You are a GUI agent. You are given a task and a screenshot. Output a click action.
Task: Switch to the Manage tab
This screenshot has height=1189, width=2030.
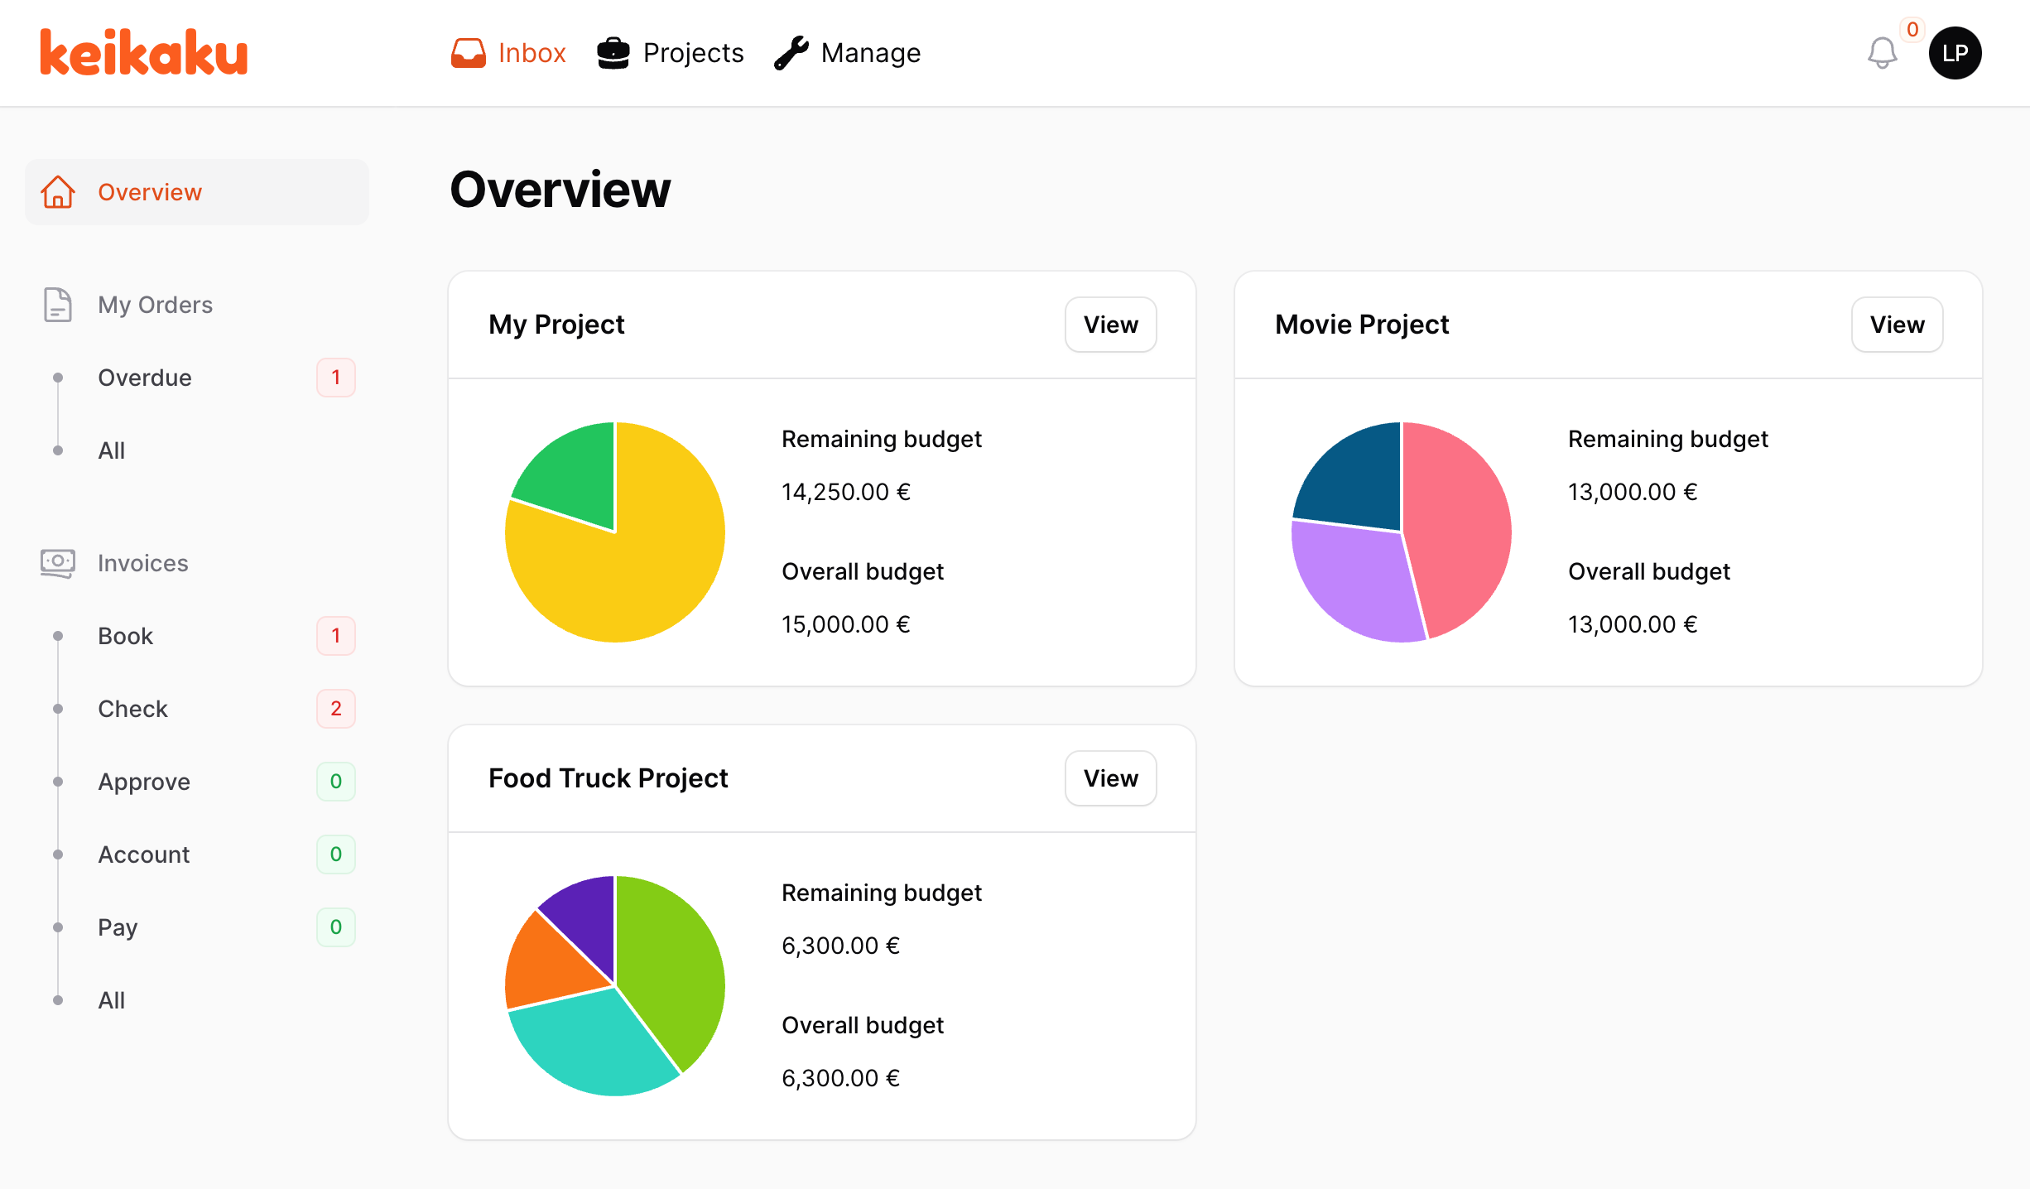[870, 53]
